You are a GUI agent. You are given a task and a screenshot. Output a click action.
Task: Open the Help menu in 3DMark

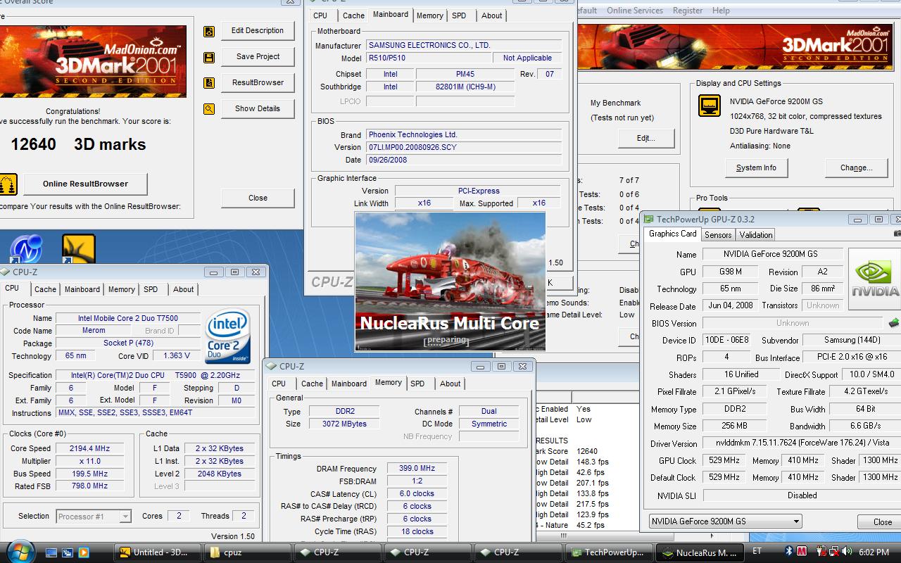pos(721,11)
